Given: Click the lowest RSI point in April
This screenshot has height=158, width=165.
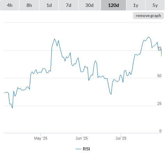Looking at the screenshot, I should point(12,108).
